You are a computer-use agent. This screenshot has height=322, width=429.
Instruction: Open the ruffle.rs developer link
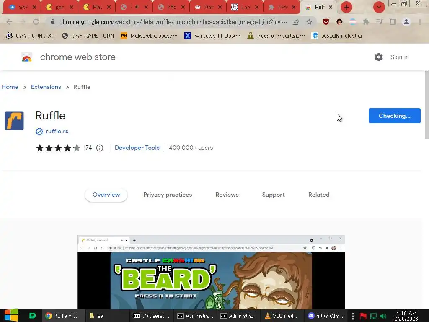pos(57,131)
